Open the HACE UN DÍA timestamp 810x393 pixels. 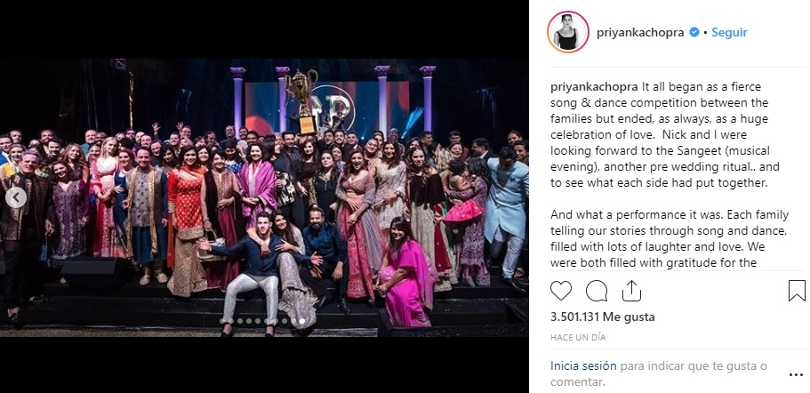click(578, 338)
